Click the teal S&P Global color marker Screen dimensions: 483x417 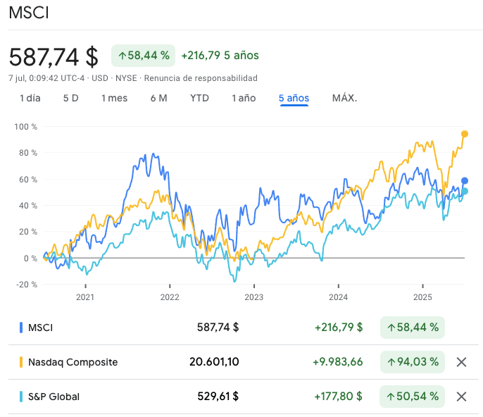coord(21,397)
